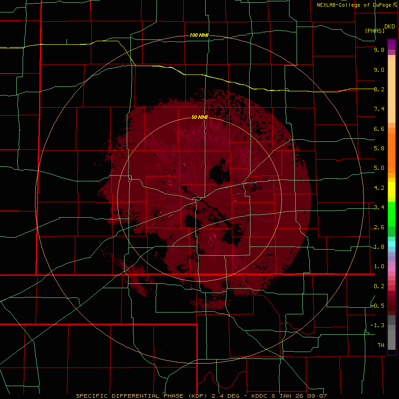Click the bright green segment of the color bar
Viewport: 399px width, 399px height.
tap(391, 214)
